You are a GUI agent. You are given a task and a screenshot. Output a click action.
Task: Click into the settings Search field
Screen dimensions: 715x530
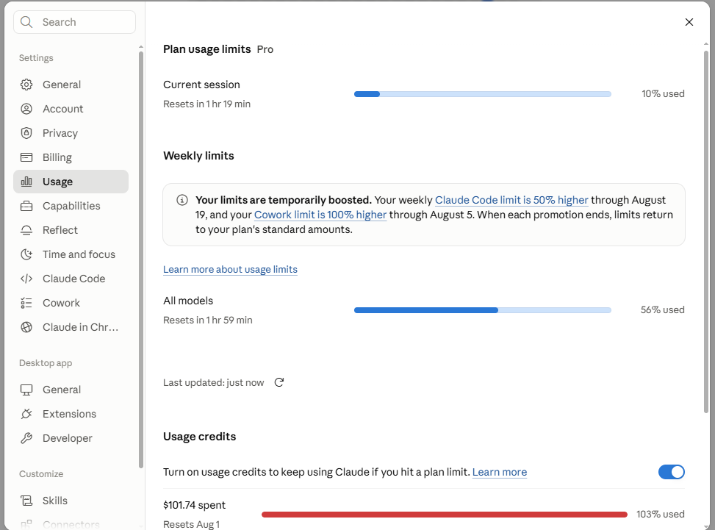click(75, 22)
